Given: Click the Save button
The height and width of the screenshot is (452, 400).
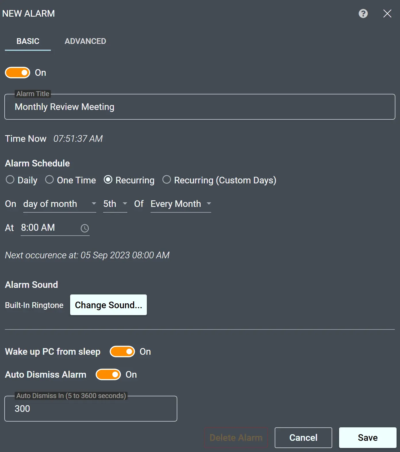Looking at the screenshot, I should pyautogui.click(x=368, y=438).
